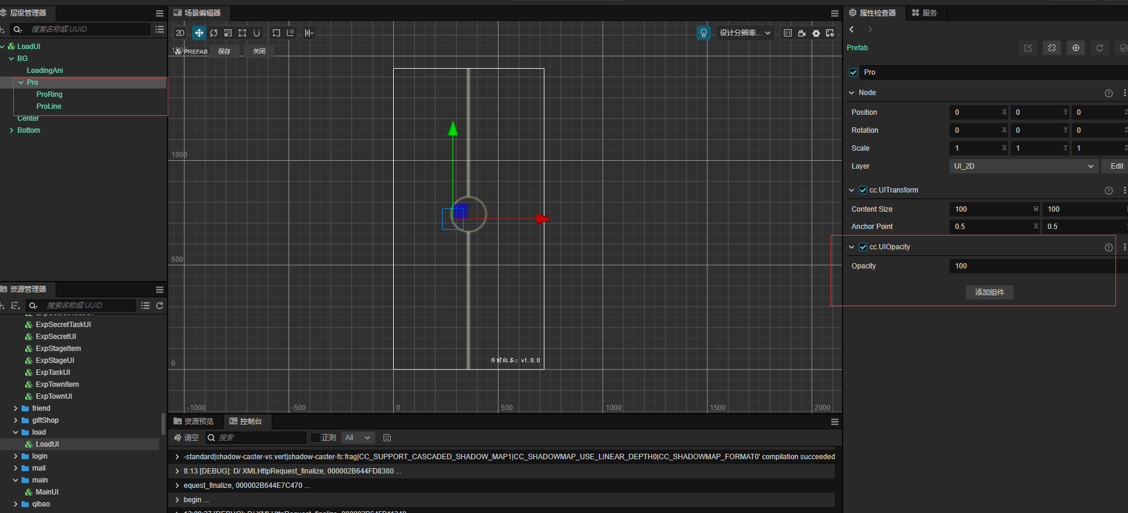1128x513 pixels.
Task: Expand the giftShop folder
Action: coord(16,420)
